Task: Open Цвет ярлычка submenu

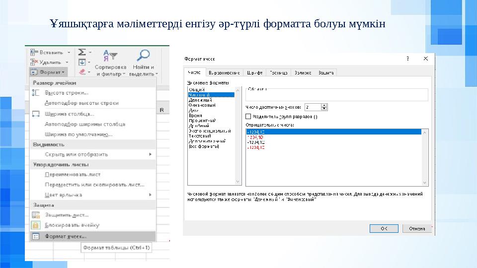Action: [x=93, y=195]
